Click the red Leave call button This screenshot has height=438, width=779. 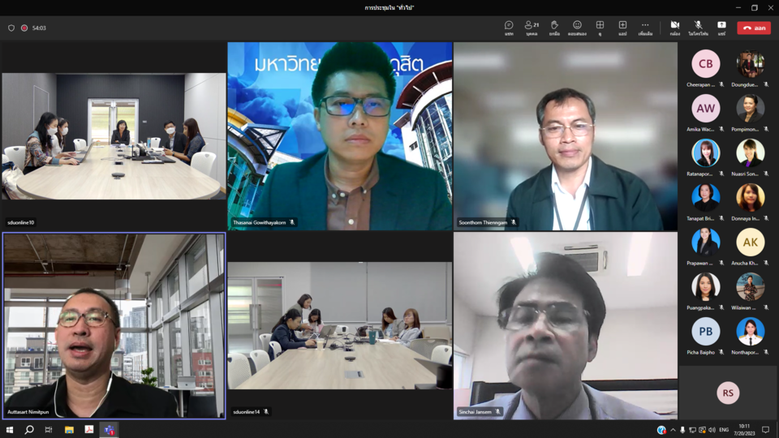click(754, 28)
